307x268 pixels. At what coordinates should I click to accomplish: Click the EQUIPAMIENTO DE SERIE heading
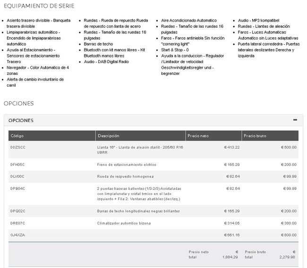click(39, 6)
